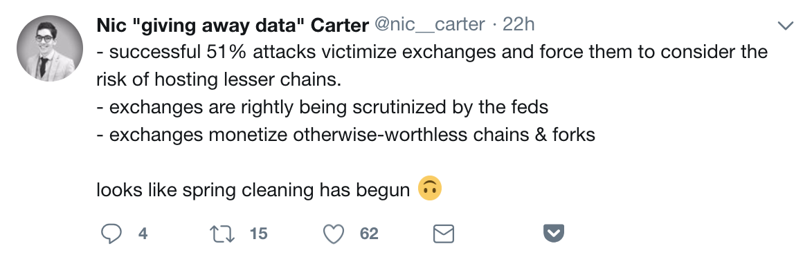803x264 pixels.
Task: Click the display name Nic "giving away data" Carter
Action: [x=233, y=25]
